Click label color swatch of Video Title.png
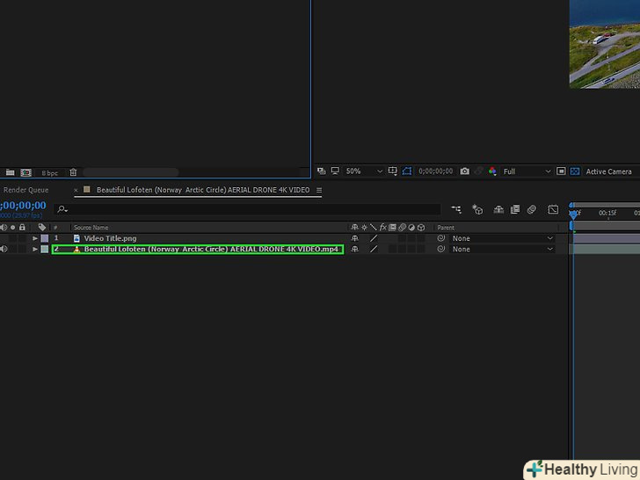Image resolution: width=640 pixels, height=480 pixels. pyautogui.click(x=45, y=238)
